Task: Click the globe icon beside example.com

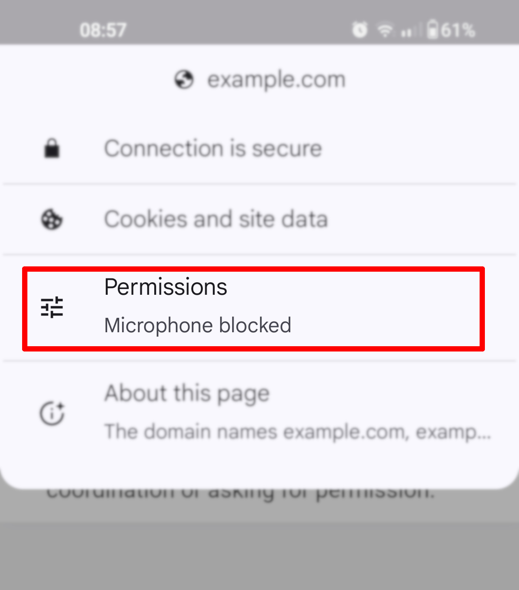Action: (x=184, y=80)
